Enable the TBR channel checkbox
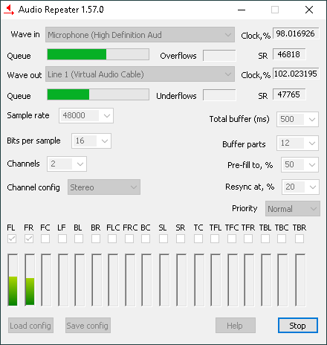The height and width of the screenshot is (345, 327). click(x=300, y=239)
